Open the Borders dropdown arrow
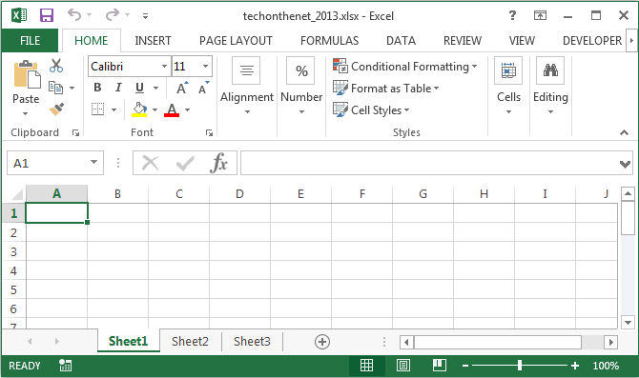This screenshot has height=378, width=639. coord(114,109)
